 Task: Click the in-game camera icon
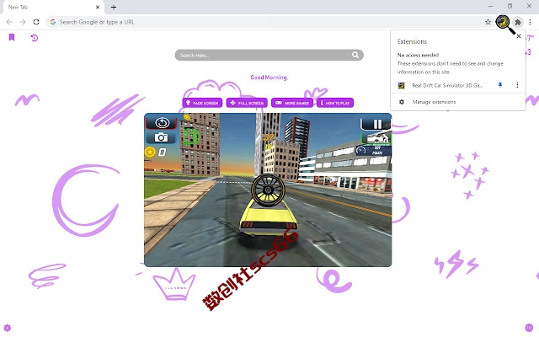click(x=161, y=137)
